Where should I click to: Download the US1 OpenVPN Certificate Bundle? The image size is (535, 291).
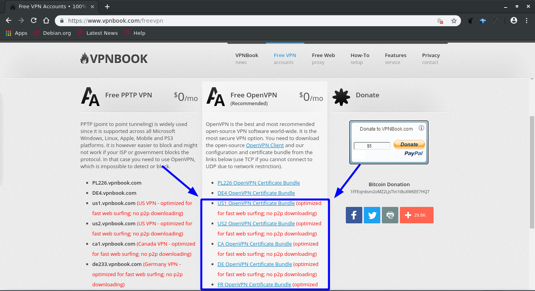(x=256, y=203)
